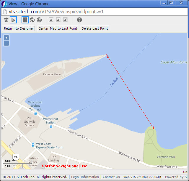Screen dimensions: 189x181
Task: Click the Waterfront Station transit icon
Action: coord(51,126)
